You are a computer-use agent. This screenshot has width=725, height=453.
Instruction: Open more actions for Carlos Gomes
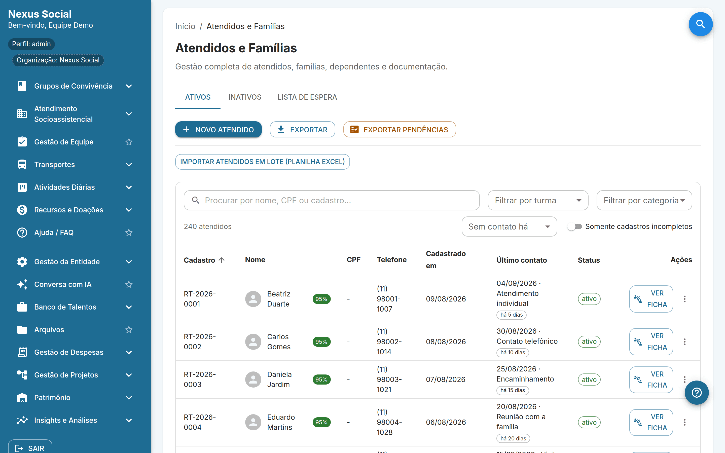pos(684,342)
